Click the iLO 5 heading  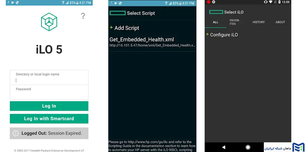coord(49,50)
